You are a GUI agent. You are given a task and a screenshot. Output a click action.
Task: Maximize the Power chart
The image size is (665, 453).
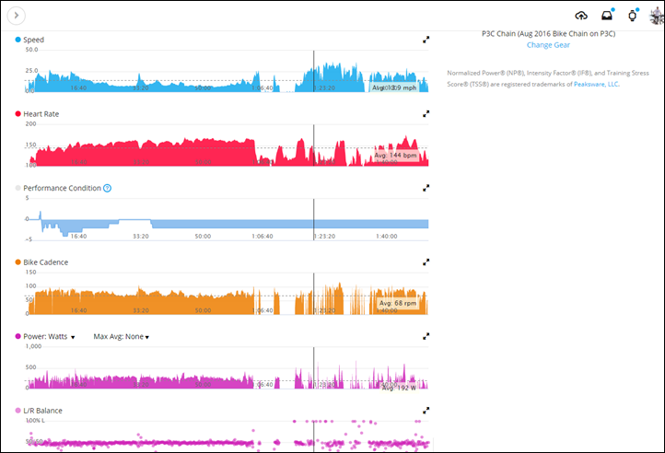tap(426, 336)
